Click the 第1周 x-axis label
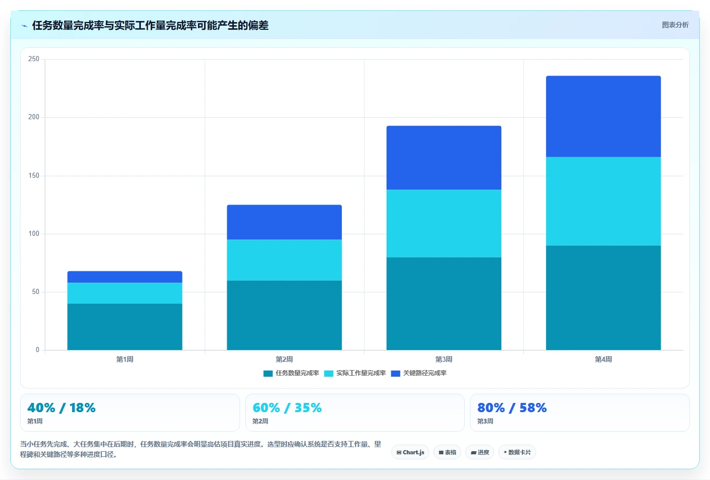 (125, 359)
